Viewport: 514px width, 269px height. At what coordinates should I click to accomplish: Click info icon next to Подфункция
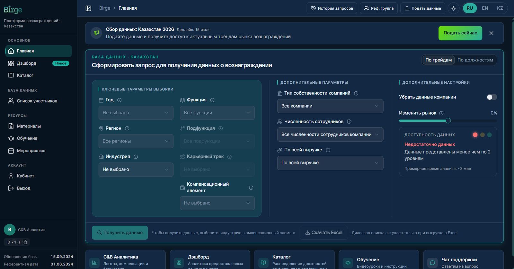pyautogui.click(x=220, y=128)
